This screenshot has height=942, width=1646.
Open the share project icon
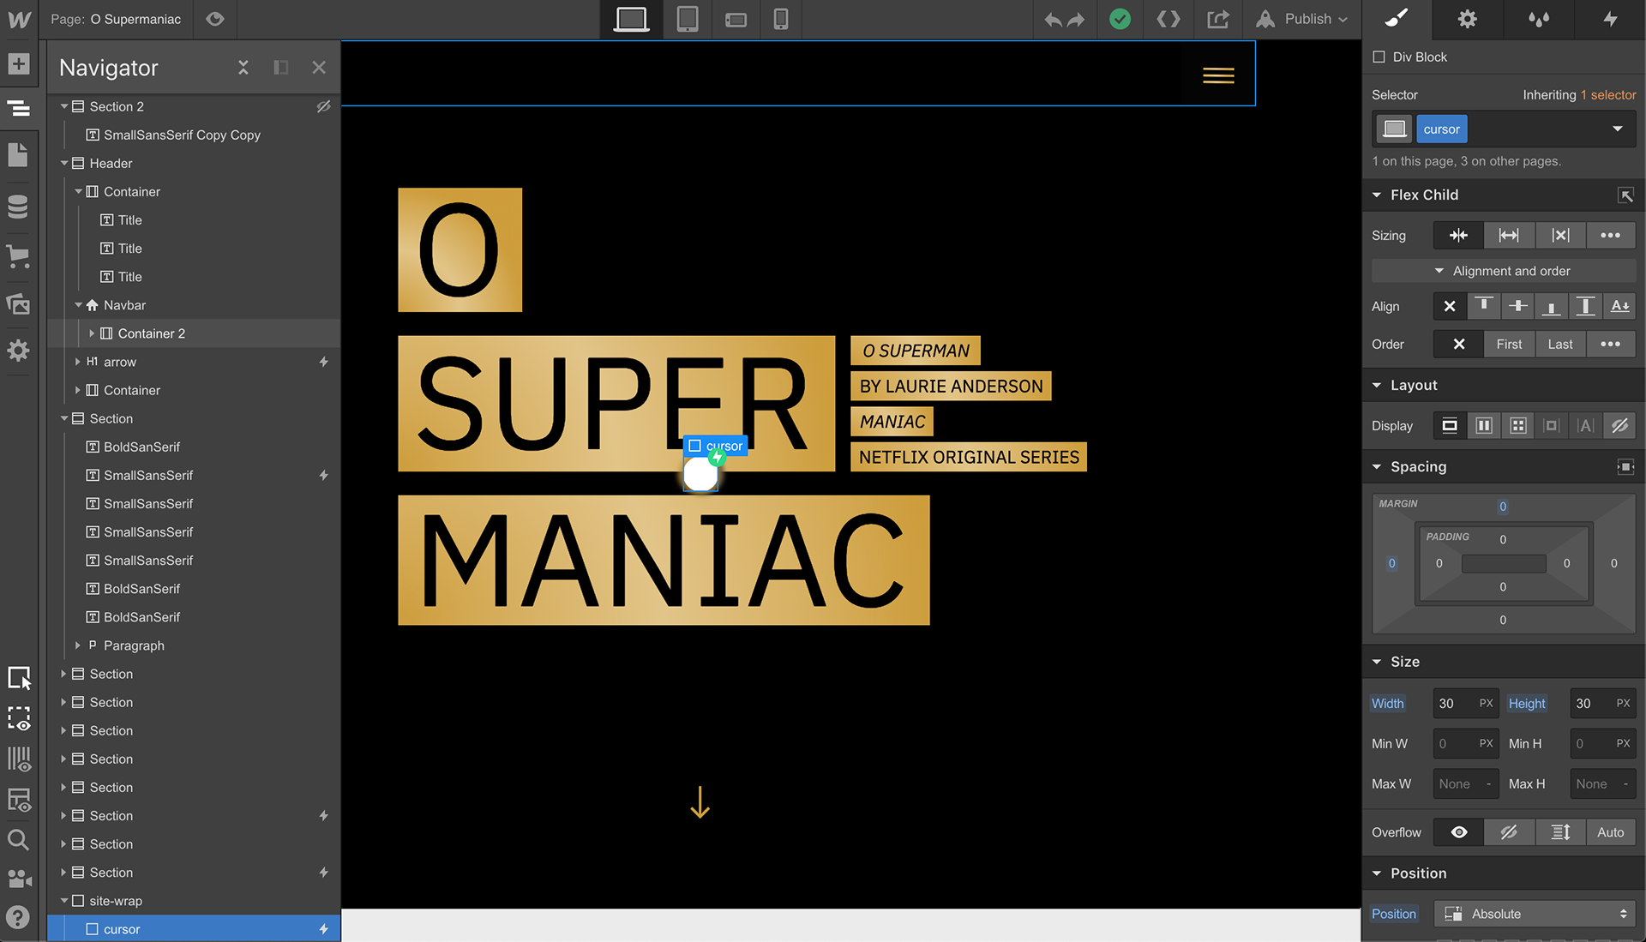coord(1218,19)
